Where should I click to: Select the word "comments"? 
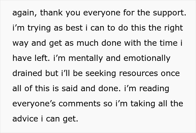[x=79, y=104]
